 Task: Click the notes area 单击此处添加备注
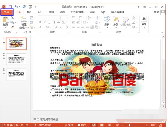click(46, 119)
